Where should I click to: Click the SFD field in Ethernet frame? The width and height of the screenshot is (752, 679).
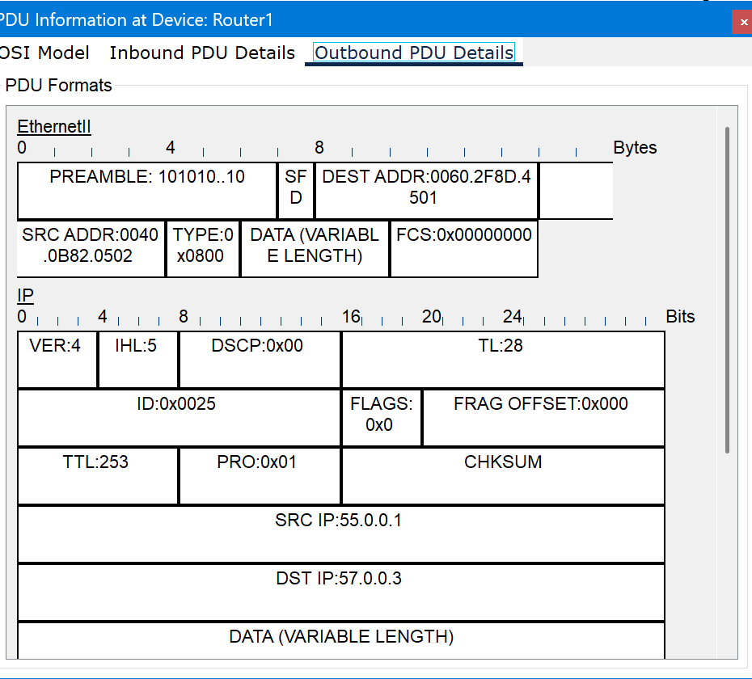[296, 191]
